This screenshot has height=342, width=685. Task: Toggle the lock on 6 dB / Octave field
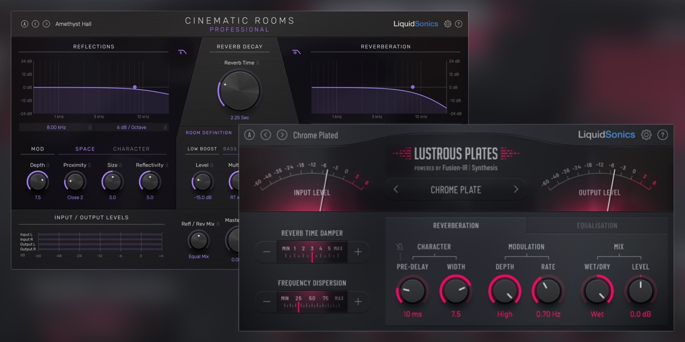coord(166,127)
